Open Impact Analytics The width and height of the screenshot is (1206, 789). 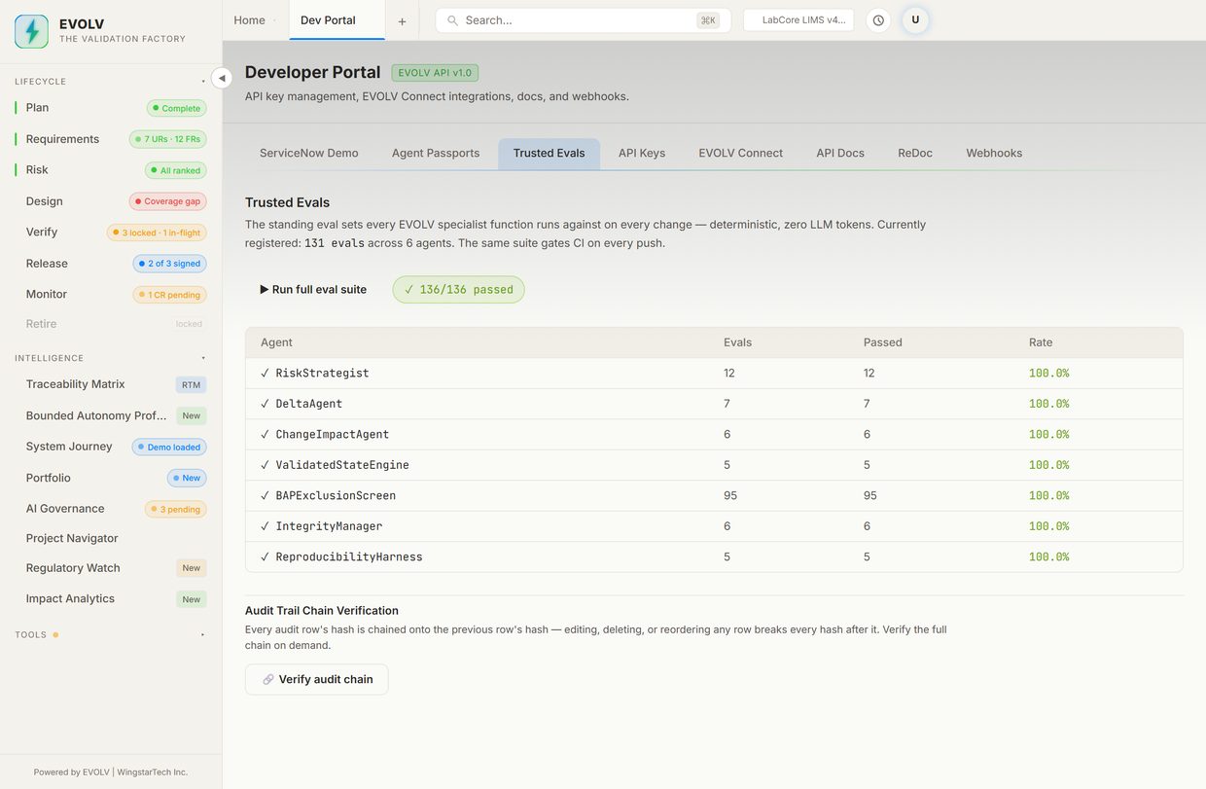pos(111,599)
